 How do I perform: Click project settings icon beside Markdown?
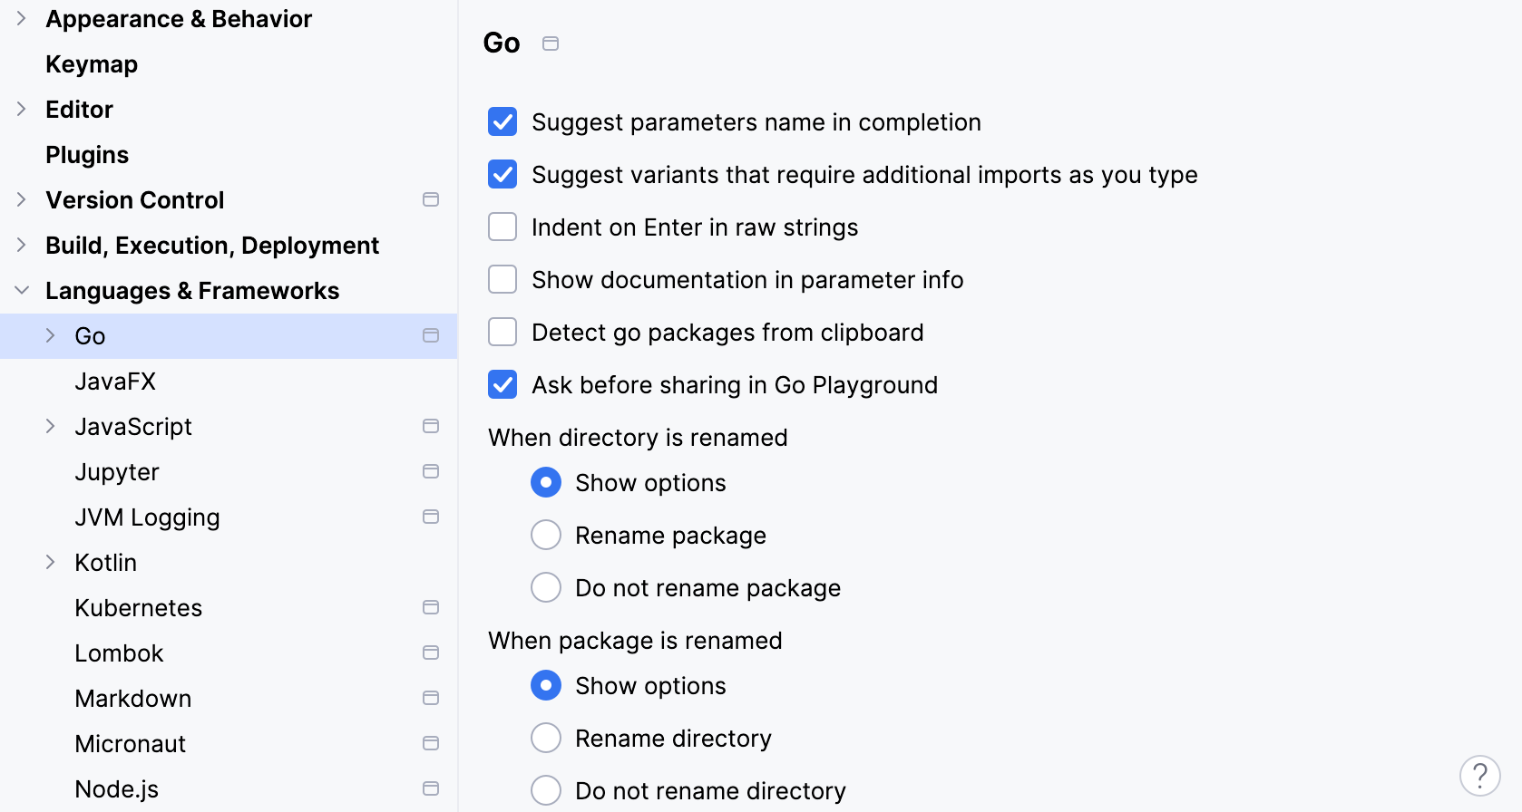pos(431,698)
